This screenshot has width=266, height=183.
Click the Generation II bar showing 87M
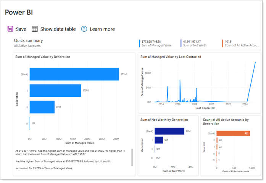(42, 107)
